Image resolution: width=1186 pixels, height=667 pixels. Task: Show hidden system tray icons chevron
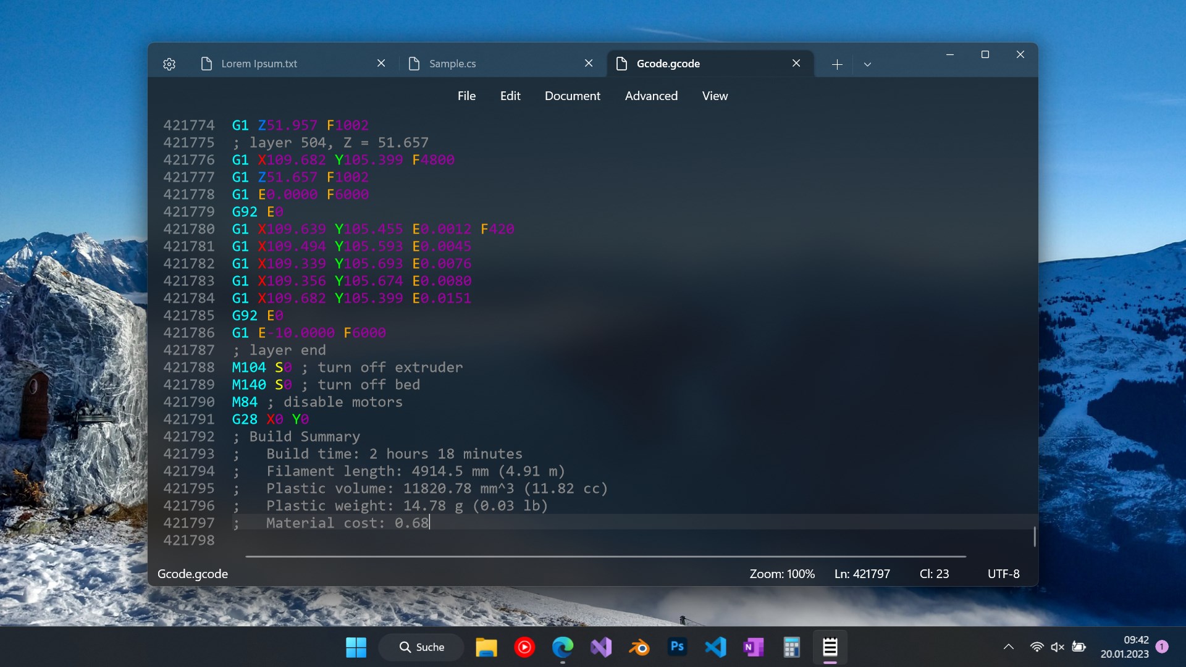click(1008, 647)
